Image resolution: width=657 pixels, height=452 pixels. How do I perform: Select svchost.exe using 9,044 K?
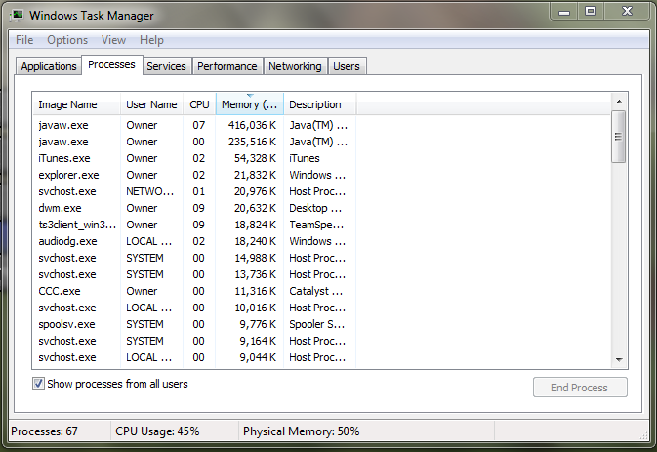point(195,357)
